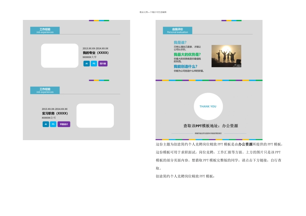306x216 pixels.
Task: Click the AI badge under 实习职务
Action: pos(46,124)
